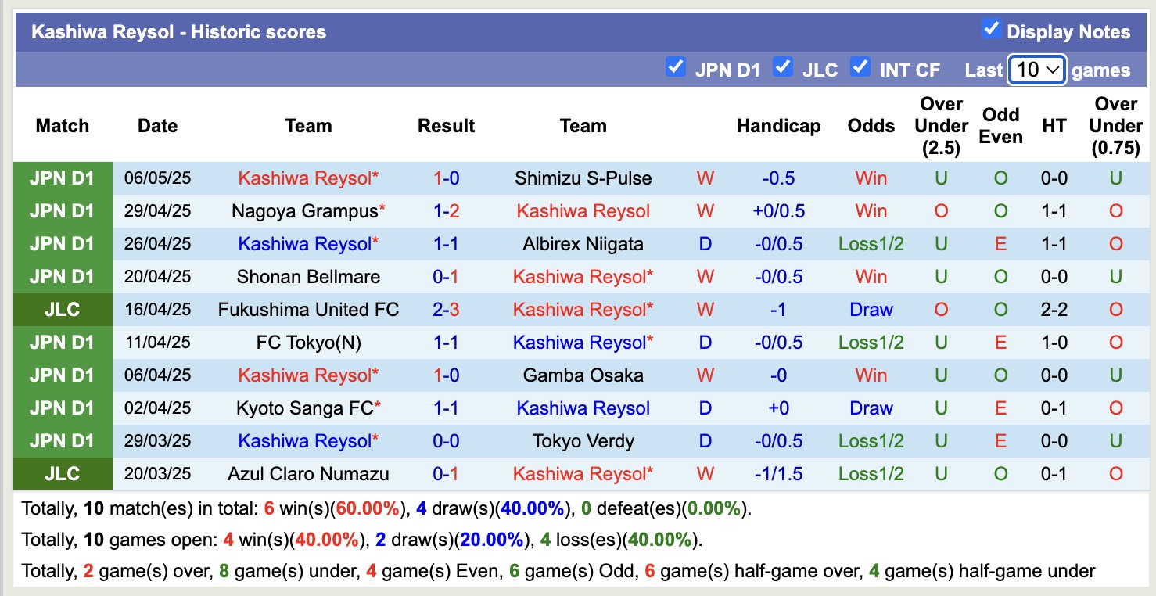
Task: Click the 2-3 result score
Action: point(446,310)
